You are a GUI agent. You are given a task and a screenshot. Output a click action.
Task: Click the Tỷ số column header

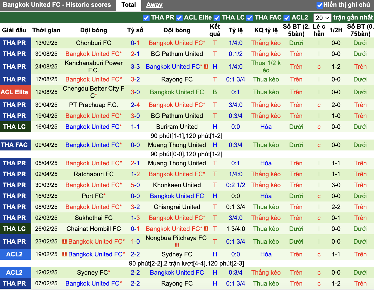(x=135, y=30)
